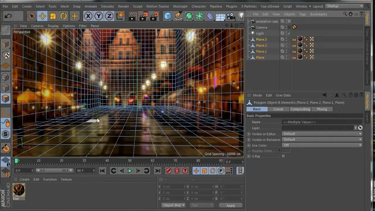Open the Simulate menu
The width and height of the screenshot is (375, 211).
tap(108, 6)
